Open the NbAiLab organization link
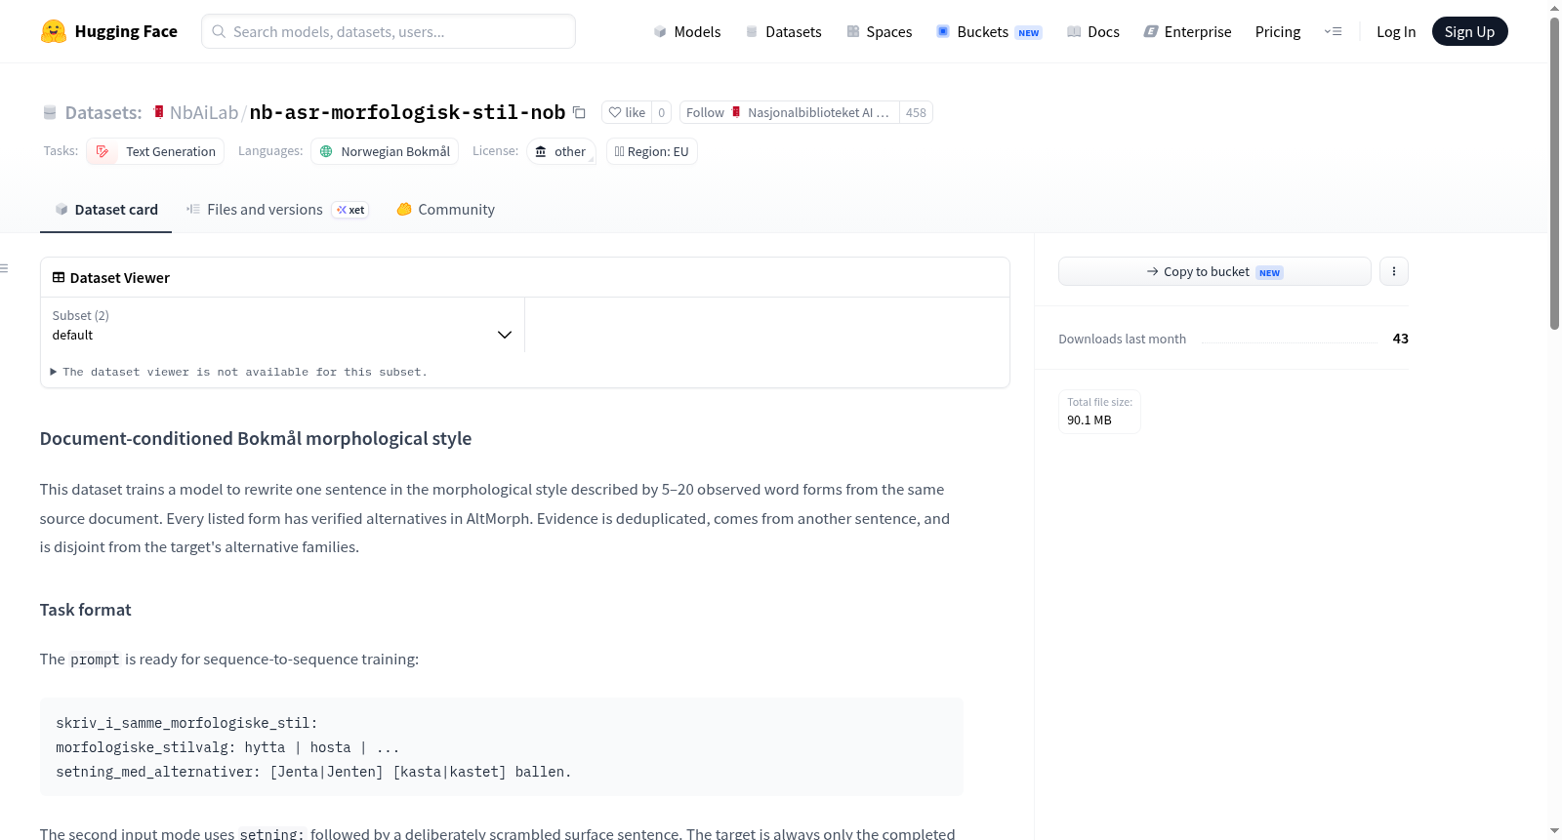The height and width of the screenshot is (840, 1562). click(204, 112)
